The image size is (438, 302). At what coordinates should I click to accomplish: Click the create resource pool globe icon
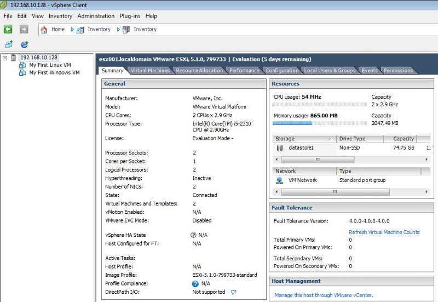click(25, 44)
